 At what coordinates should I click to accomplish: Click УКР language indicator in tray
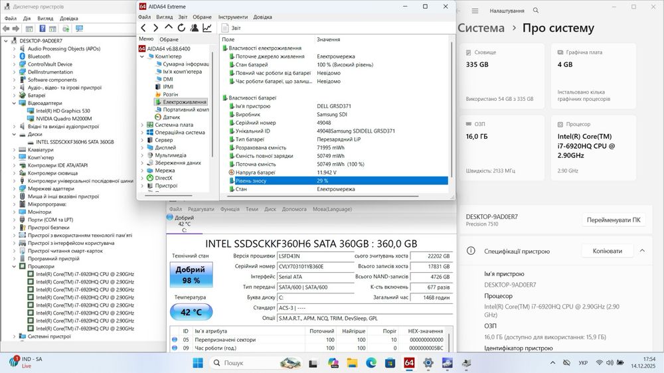pyautogui.click(x=583, y=363)
